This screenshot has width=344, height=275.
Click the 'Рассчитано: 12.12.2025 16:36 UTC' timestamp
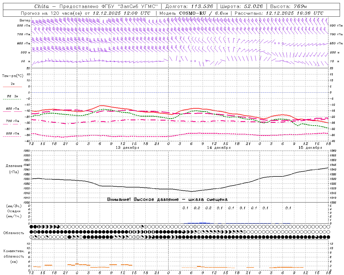click(279, 13)
